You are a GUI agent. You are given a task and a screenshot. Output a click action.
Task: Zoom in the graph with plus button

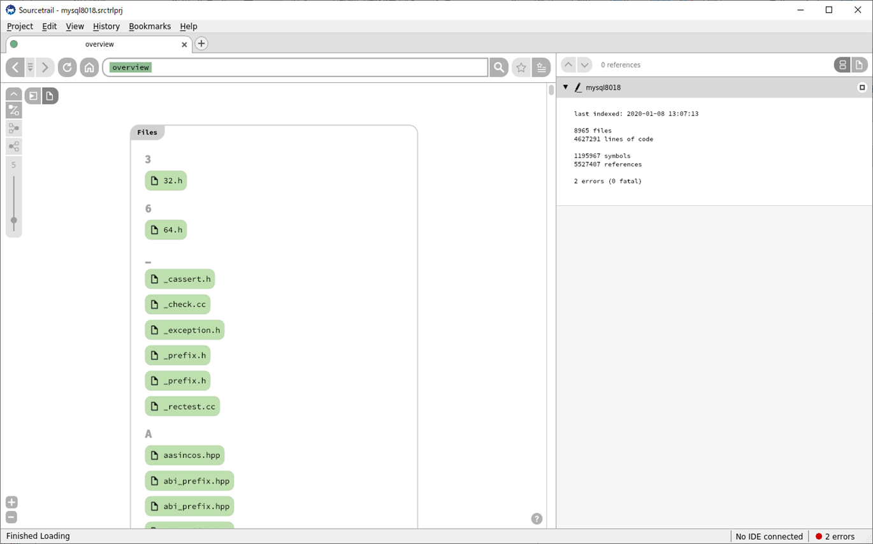[11, 503]
